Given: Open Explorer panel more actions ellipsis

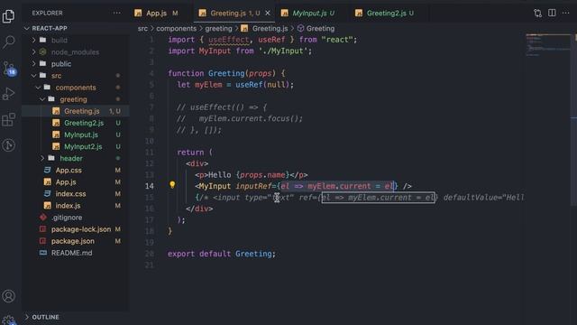Looking at the screenshot, I should pos(116,13).
